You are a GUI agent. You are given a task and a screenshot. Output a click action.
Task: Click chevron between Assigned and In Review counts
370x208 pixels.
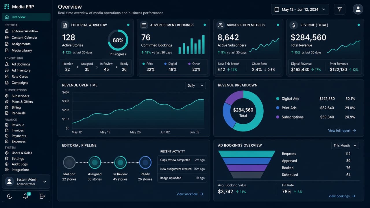pyautogui.click(x=97, y=67)
